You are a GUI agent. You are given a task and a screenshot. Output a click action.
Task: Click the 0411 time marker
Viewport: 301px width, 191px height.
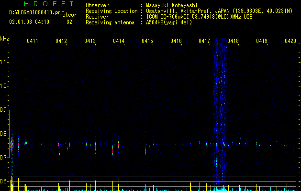32,41
